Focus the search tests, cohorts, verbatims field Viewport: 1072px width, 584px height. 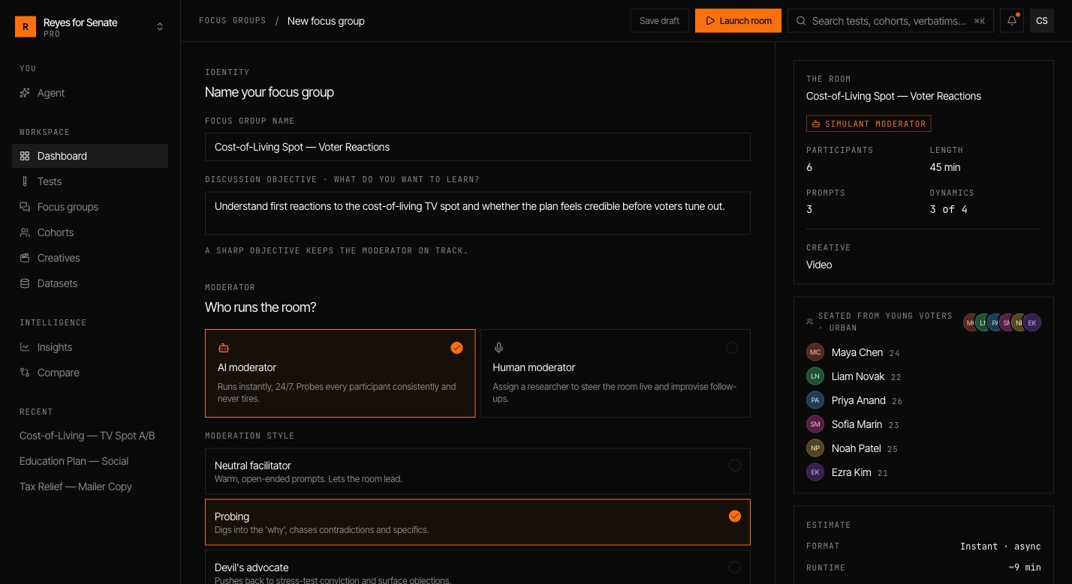tap(891, 21)
